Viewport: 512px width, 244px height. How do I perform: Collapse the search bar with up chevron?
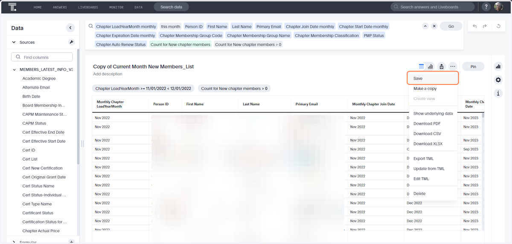click(x=425, y=26)
